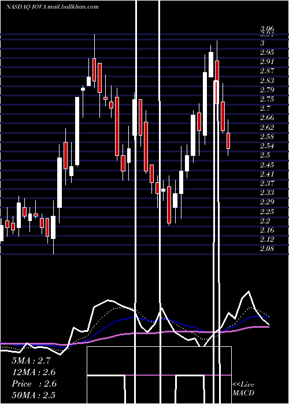Select the 3 price axis label
The image size is (289, 404).
point(262,43)
